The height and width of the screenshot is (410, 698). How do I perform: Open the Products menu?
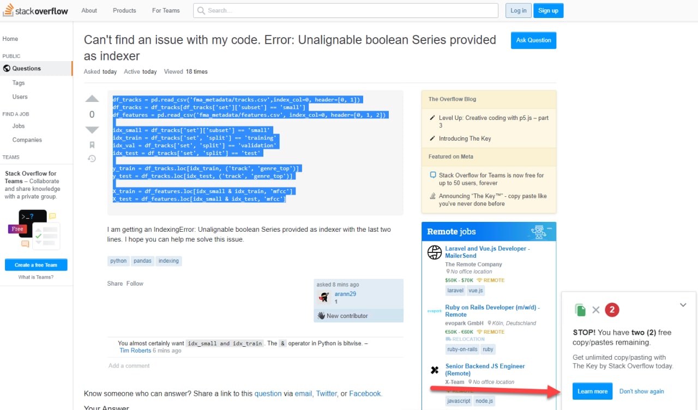tap(124, 10)
